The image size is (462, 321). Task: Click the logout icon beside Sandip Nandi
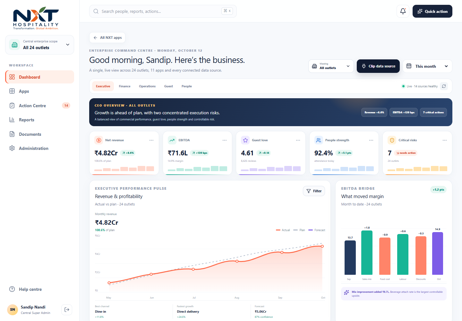pyautogui.click(x=67, y=310)
